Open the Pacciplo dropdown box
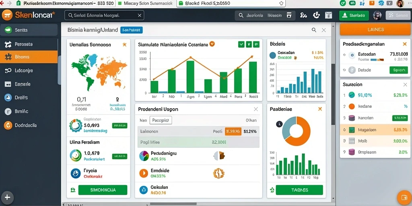The width and height of the screenshot is (412, 206). pos(161,120)
